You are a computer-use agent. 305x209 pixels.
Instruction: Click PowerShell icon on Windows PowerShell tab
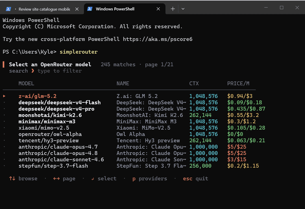[x=90, y=9]
